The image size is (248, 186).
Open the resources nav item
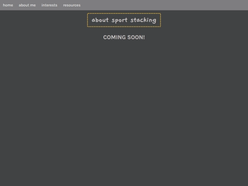tap(72, 5)
